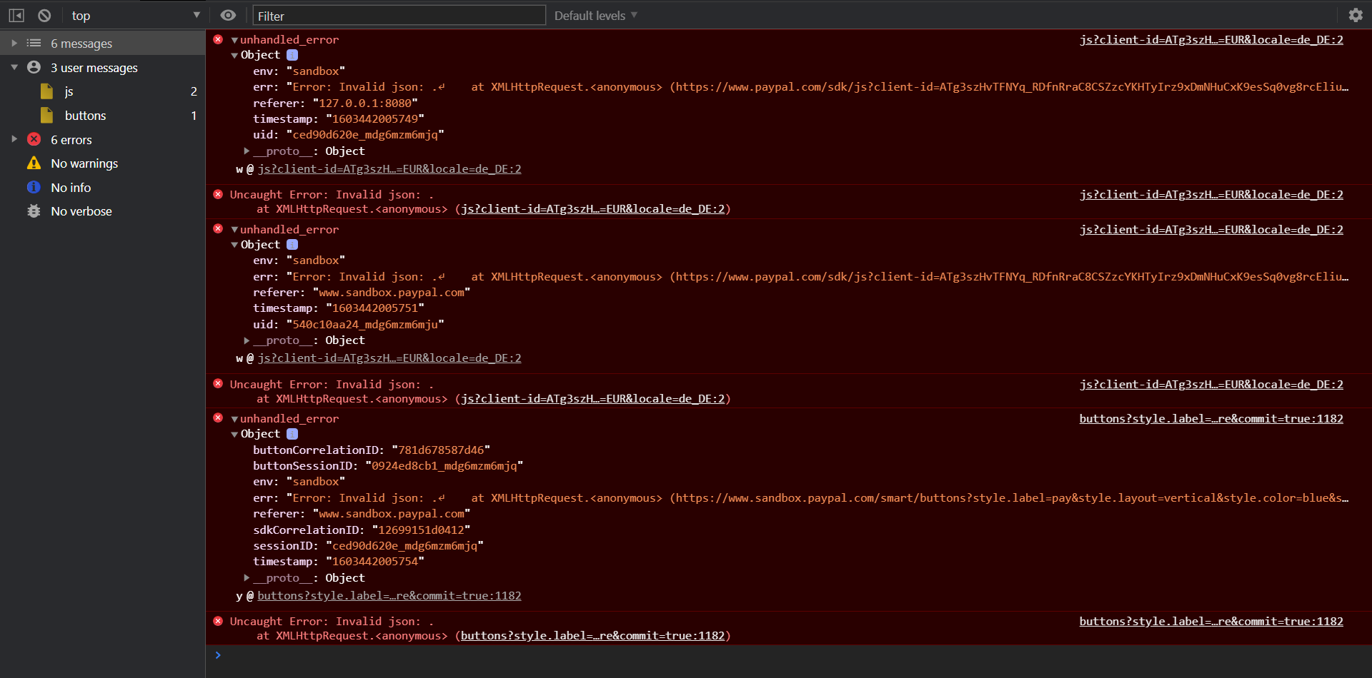Viewport: 1372px width, 678px height.
Task: Collapse the "3 user messages" sidebar group
Action: pos(14,68)
